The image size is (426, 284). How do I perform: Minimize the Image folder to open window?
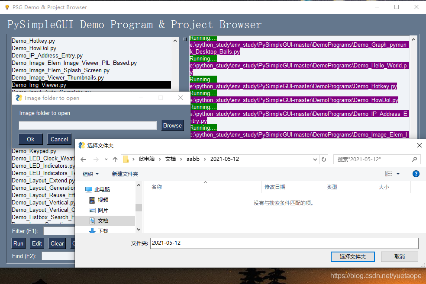[x=141, y=98]
